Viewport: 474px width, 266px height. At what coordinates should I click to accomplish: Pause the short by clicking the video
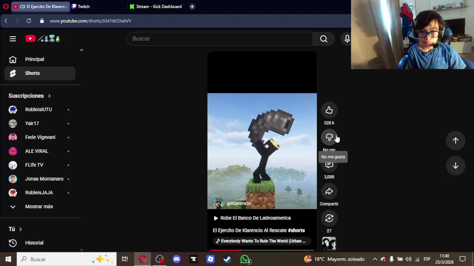pyautogui.click(x=262, y=151)
